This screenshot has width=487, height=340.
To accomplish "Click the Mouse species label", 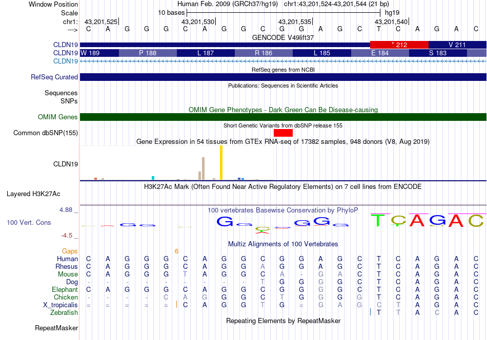I will pos(68,274).
